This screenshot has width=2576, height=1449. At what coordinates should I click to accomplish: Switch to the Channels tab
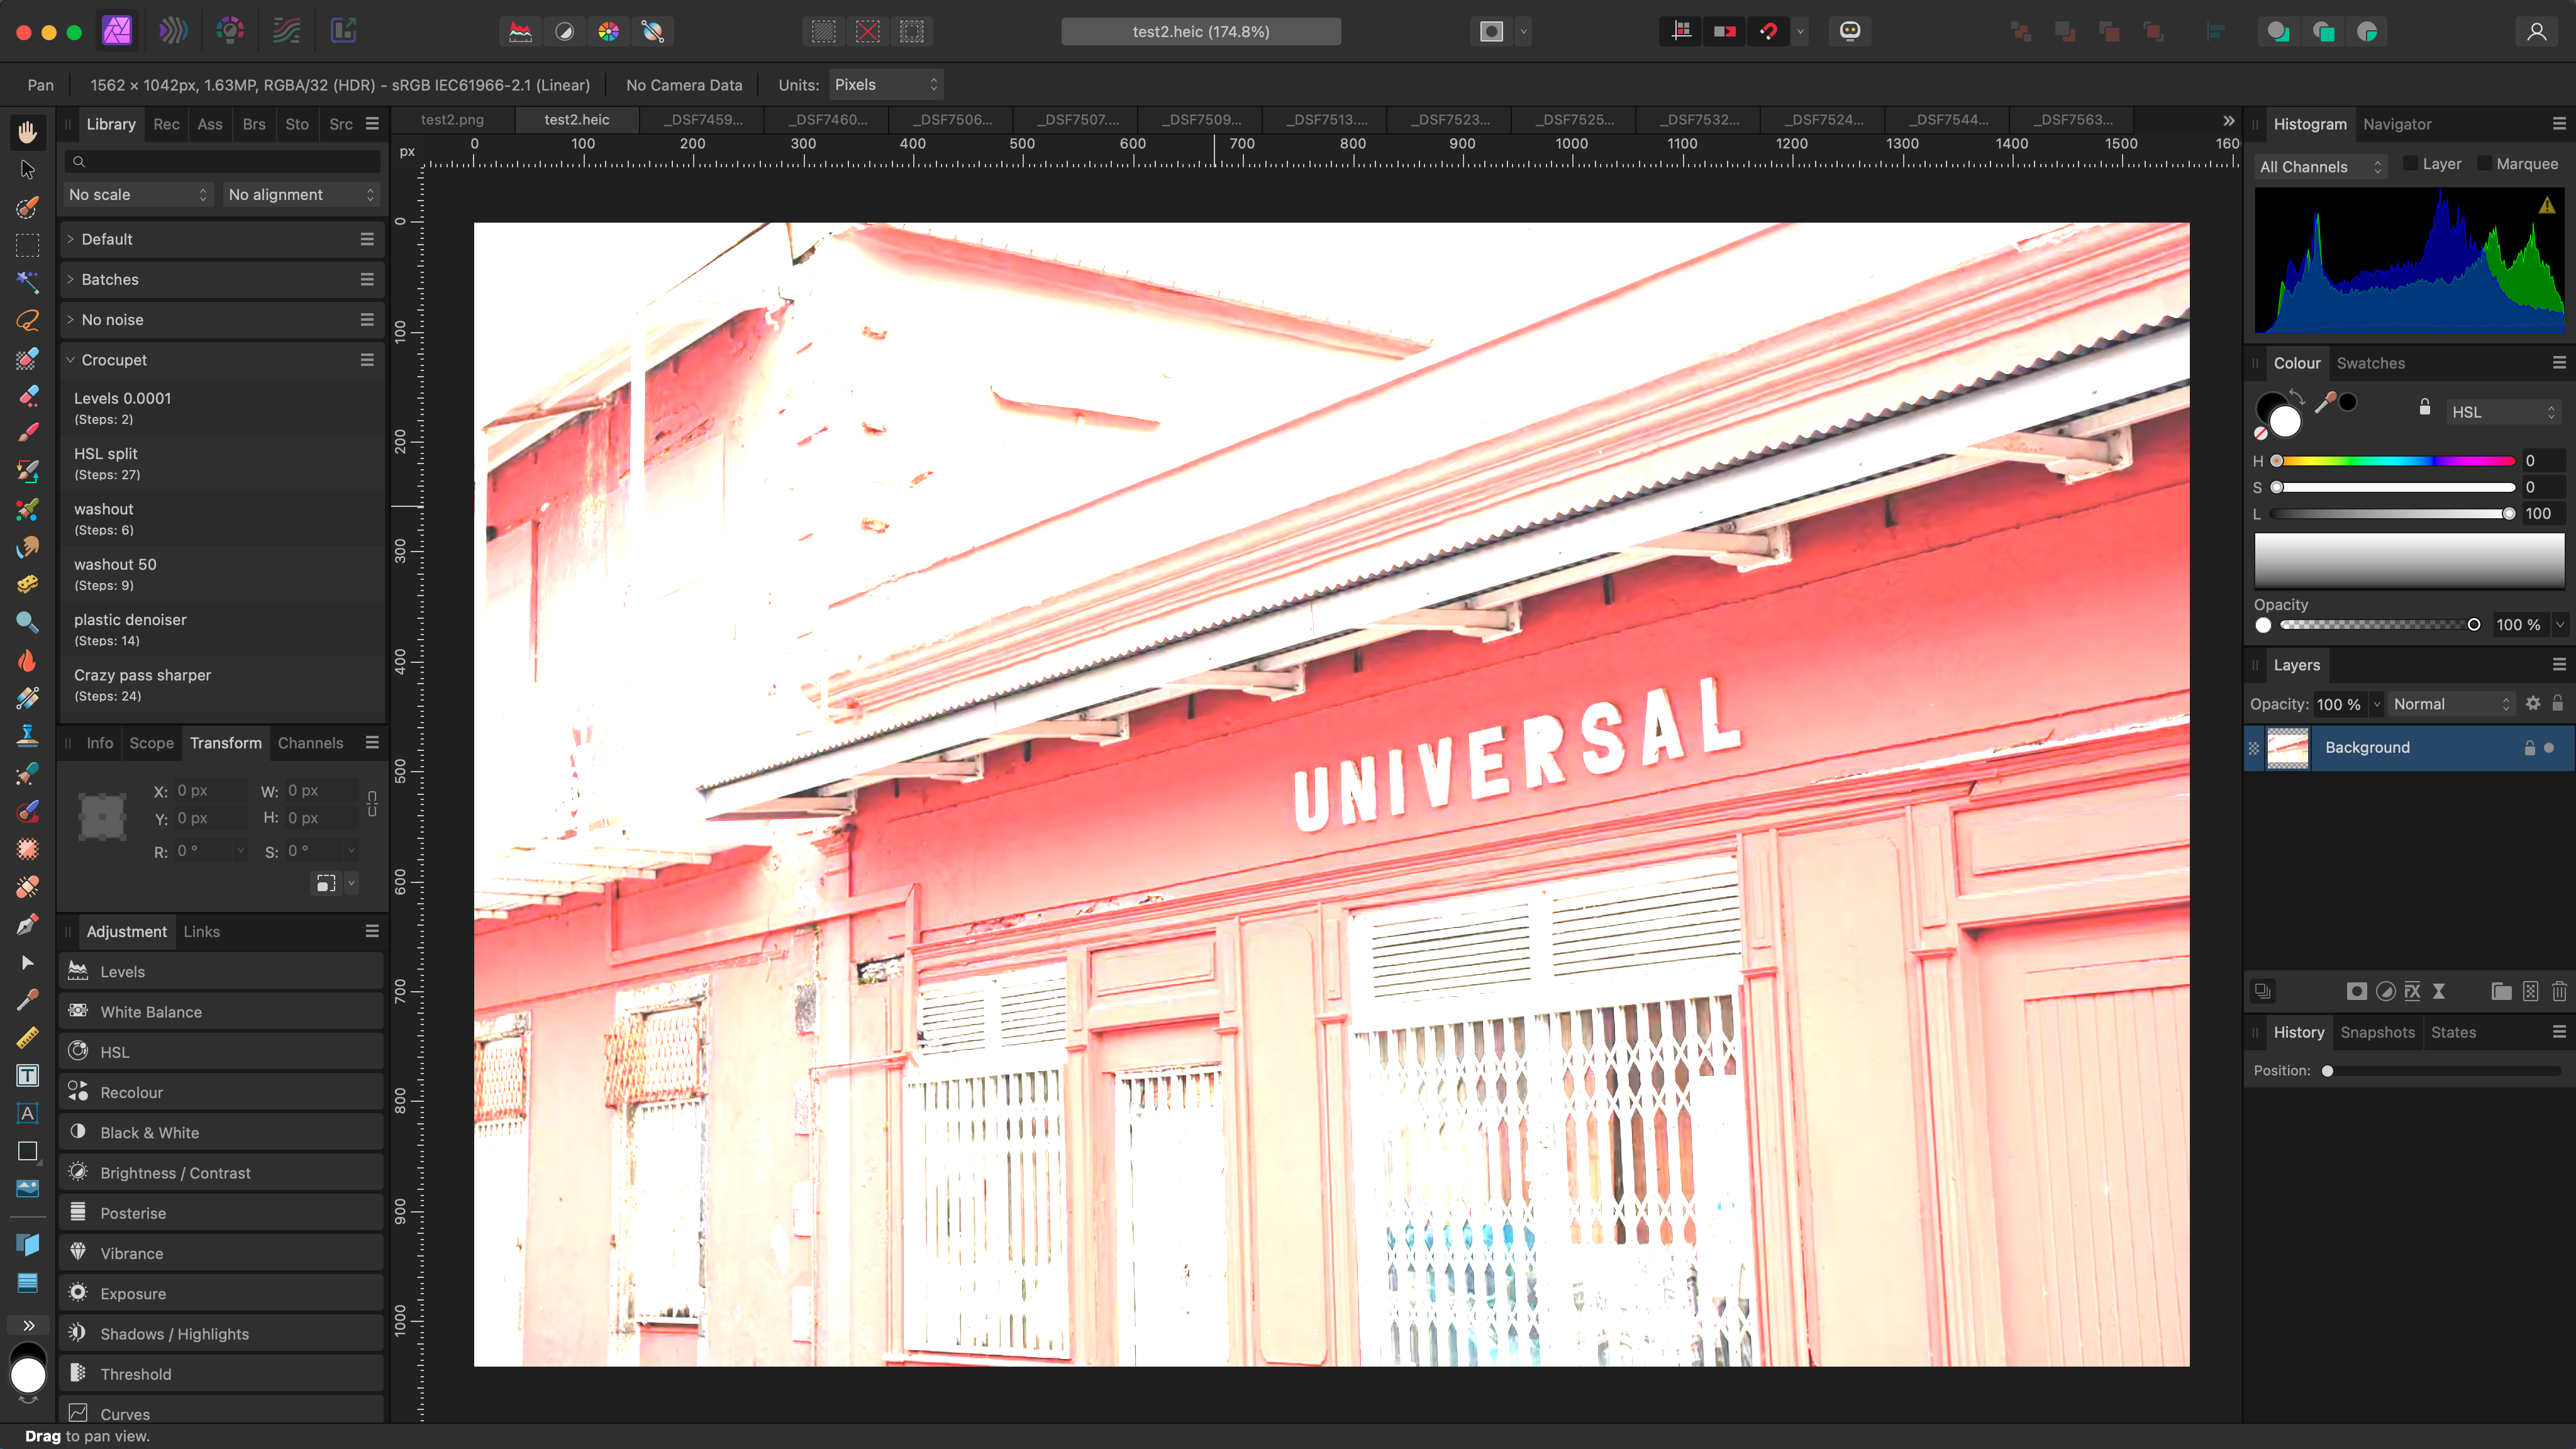pos(310,743)
